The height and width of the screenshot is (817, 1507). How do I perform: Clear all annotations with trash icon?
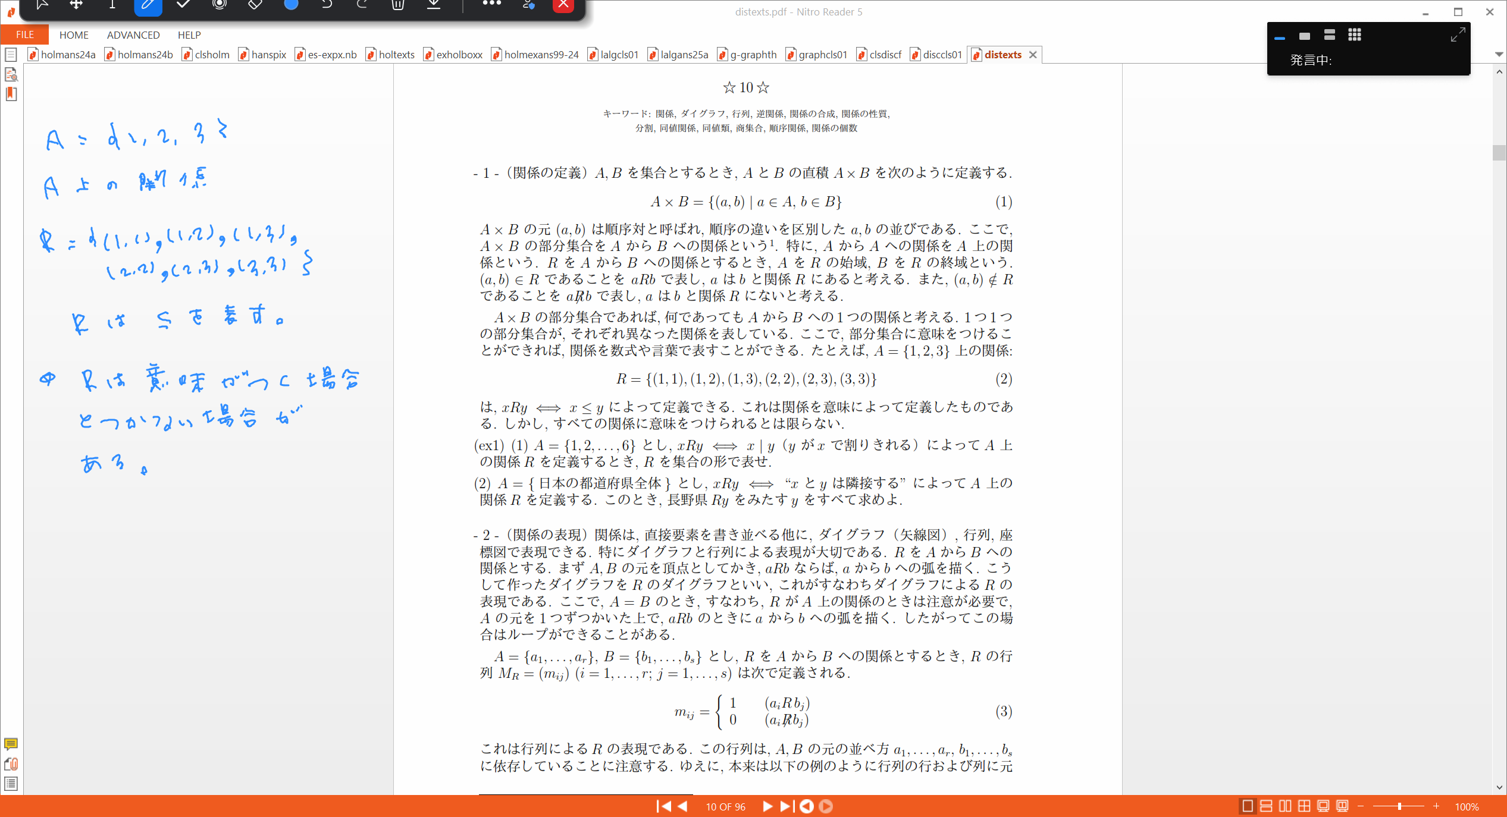(398, 5)
